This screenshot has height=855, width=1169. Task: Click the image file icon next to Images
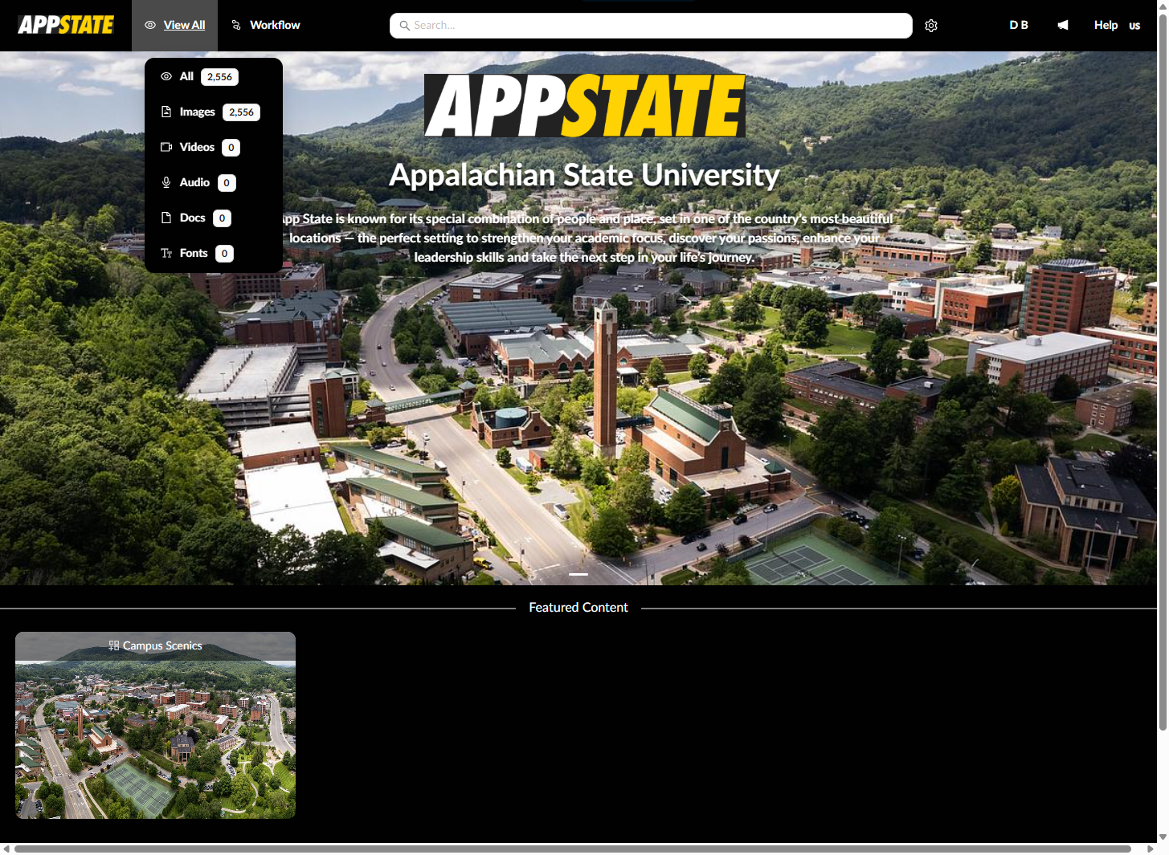pos(166,112)
